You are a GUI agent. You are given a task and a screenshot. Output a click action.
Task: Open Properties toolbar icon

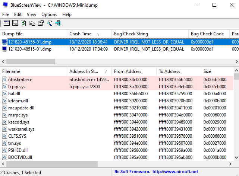pyautogui.click(x=41, y=23)
